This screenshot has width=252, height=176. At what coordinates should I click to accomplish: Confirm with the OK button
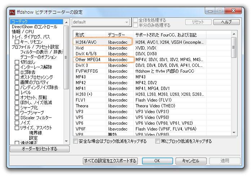tap(157, 161)
